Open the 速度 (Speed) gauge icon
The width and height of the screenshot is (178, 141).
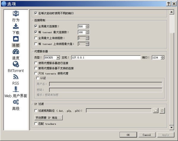[16, 52]
